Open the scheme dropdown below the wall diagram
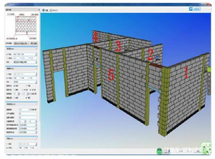 click(21, 43)
